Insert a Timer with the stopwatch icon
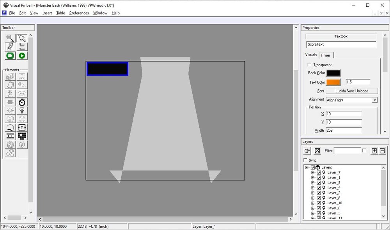The width and height of the screenshot is (390, 230). pos(22,102)
